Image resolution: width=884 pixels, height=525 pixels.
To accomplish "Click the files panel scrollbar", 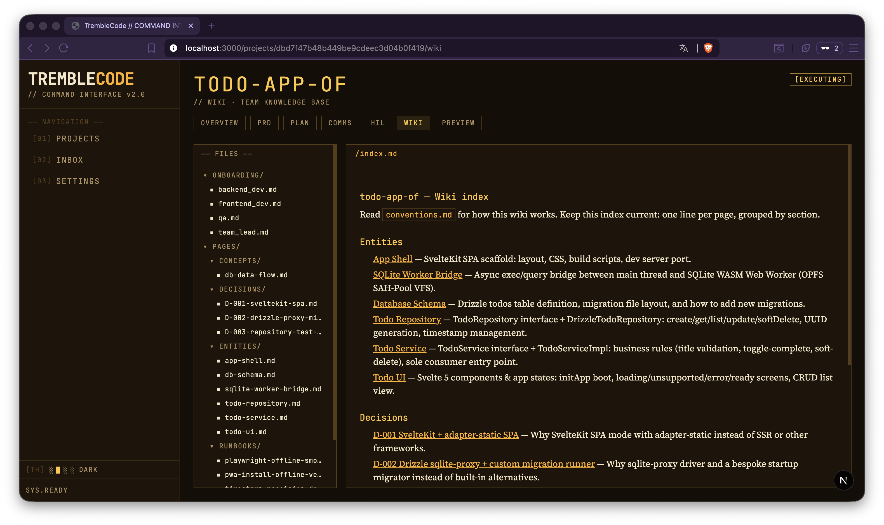I will click(x=334, y=292).
